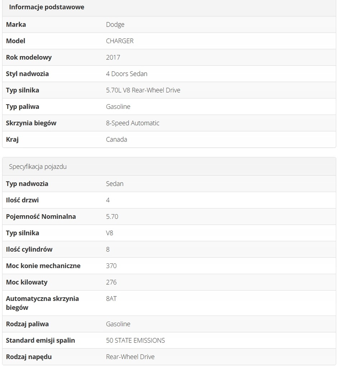The width and height of the screenshot is (338, 368).
Task: Click the "CHARGER" model value
Action: (120, 41)
